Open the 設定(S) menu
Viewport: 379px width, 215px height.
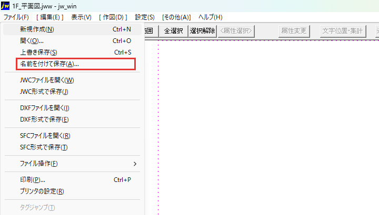tap(145, 17)
